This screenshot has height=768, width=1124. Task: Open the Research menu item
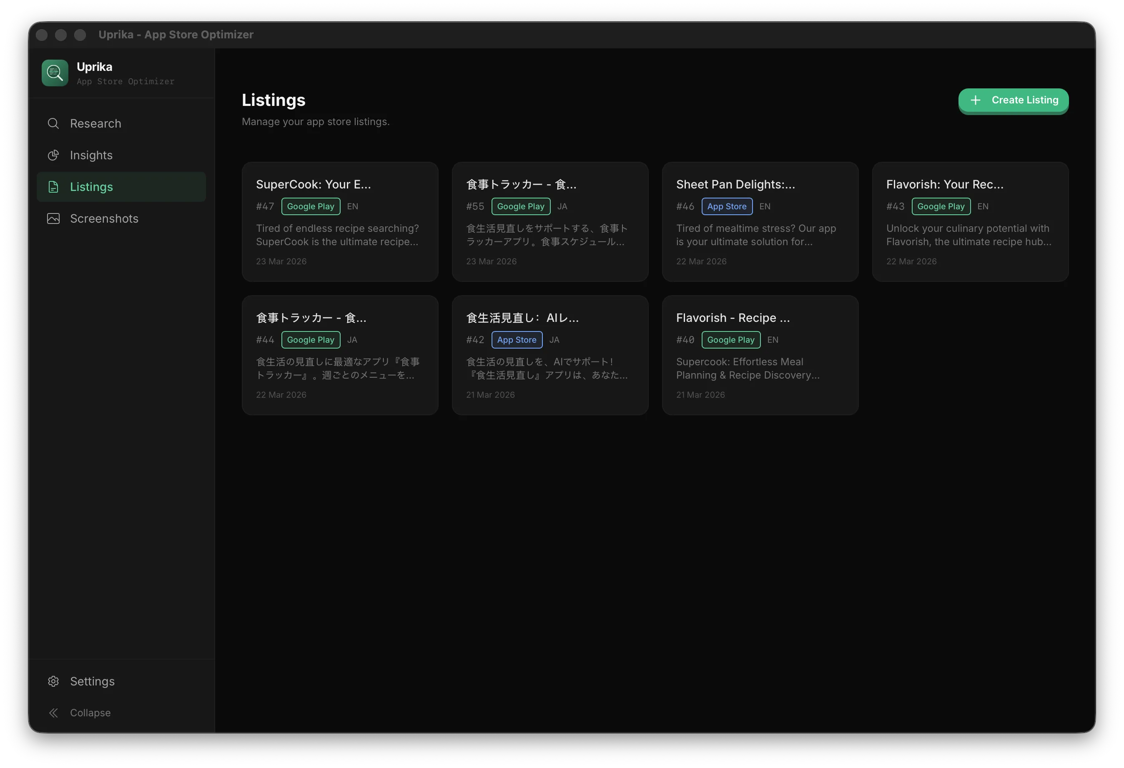tap(96, 123)
